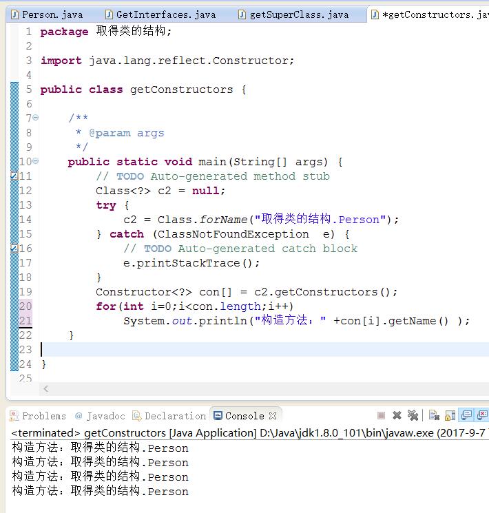
Task: Click line number 5 in the gutter
Action: click(29, 90)
